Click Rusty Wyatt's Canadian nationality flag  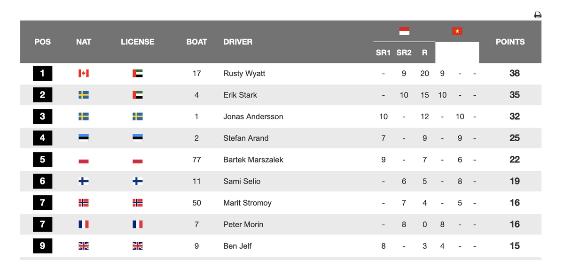(84, 73)
